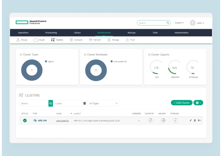This screenshot has width=222, height=156.
Task: Click the TYPE column header
Action: [35, 114]
